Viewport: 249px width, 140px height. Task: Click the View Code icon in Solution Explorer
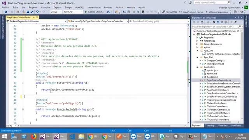coord(231,22)
